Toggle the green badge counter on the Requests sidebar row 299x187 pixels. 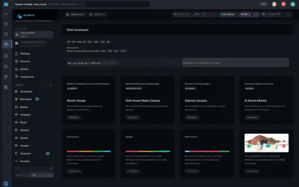pyautogui.click(x=48, y=153)
